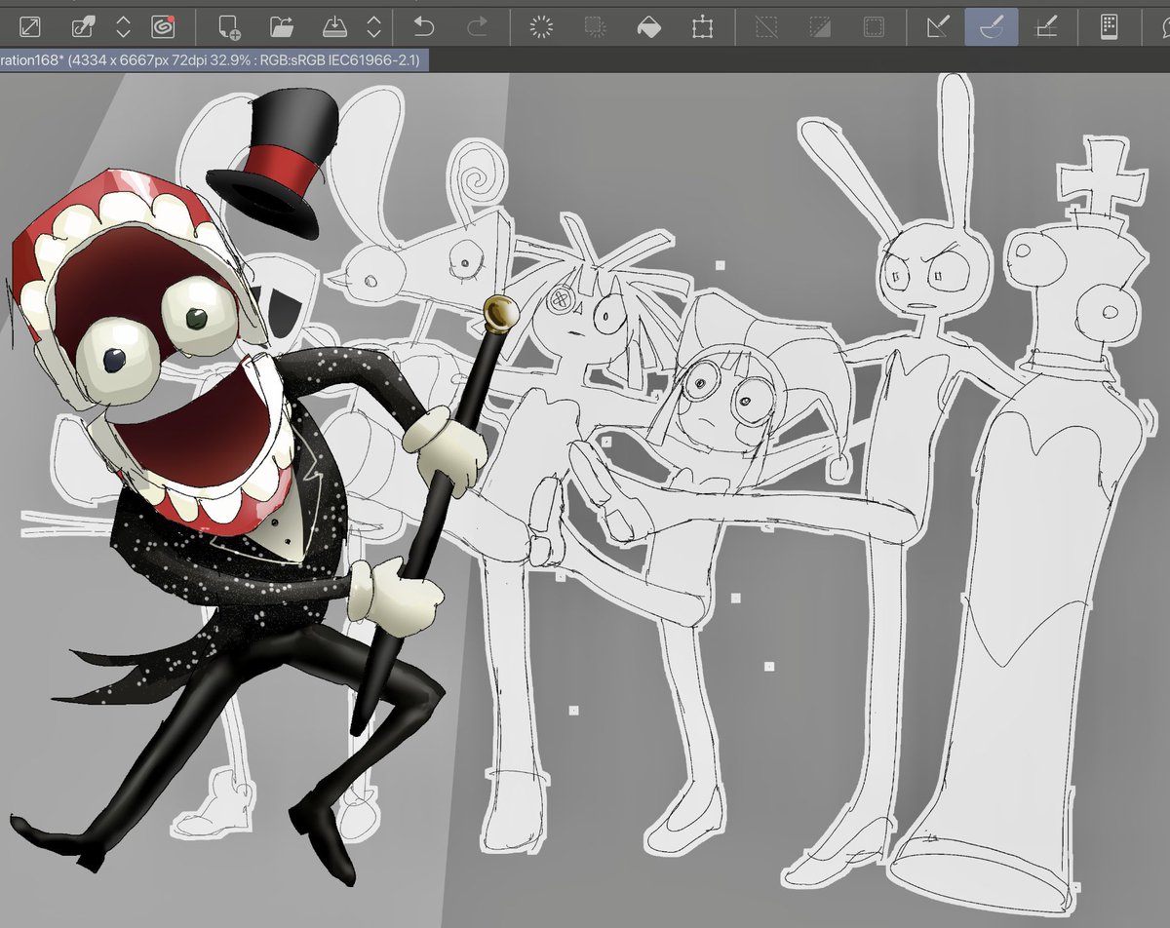This screenshot has height=928, width=1170.
Task: Click the Clear Outside Selection icon
Action: pos(596,26)
